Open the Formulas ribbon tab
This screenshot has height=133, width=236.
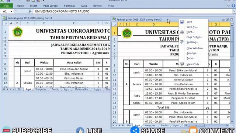(x=69, y=6)
